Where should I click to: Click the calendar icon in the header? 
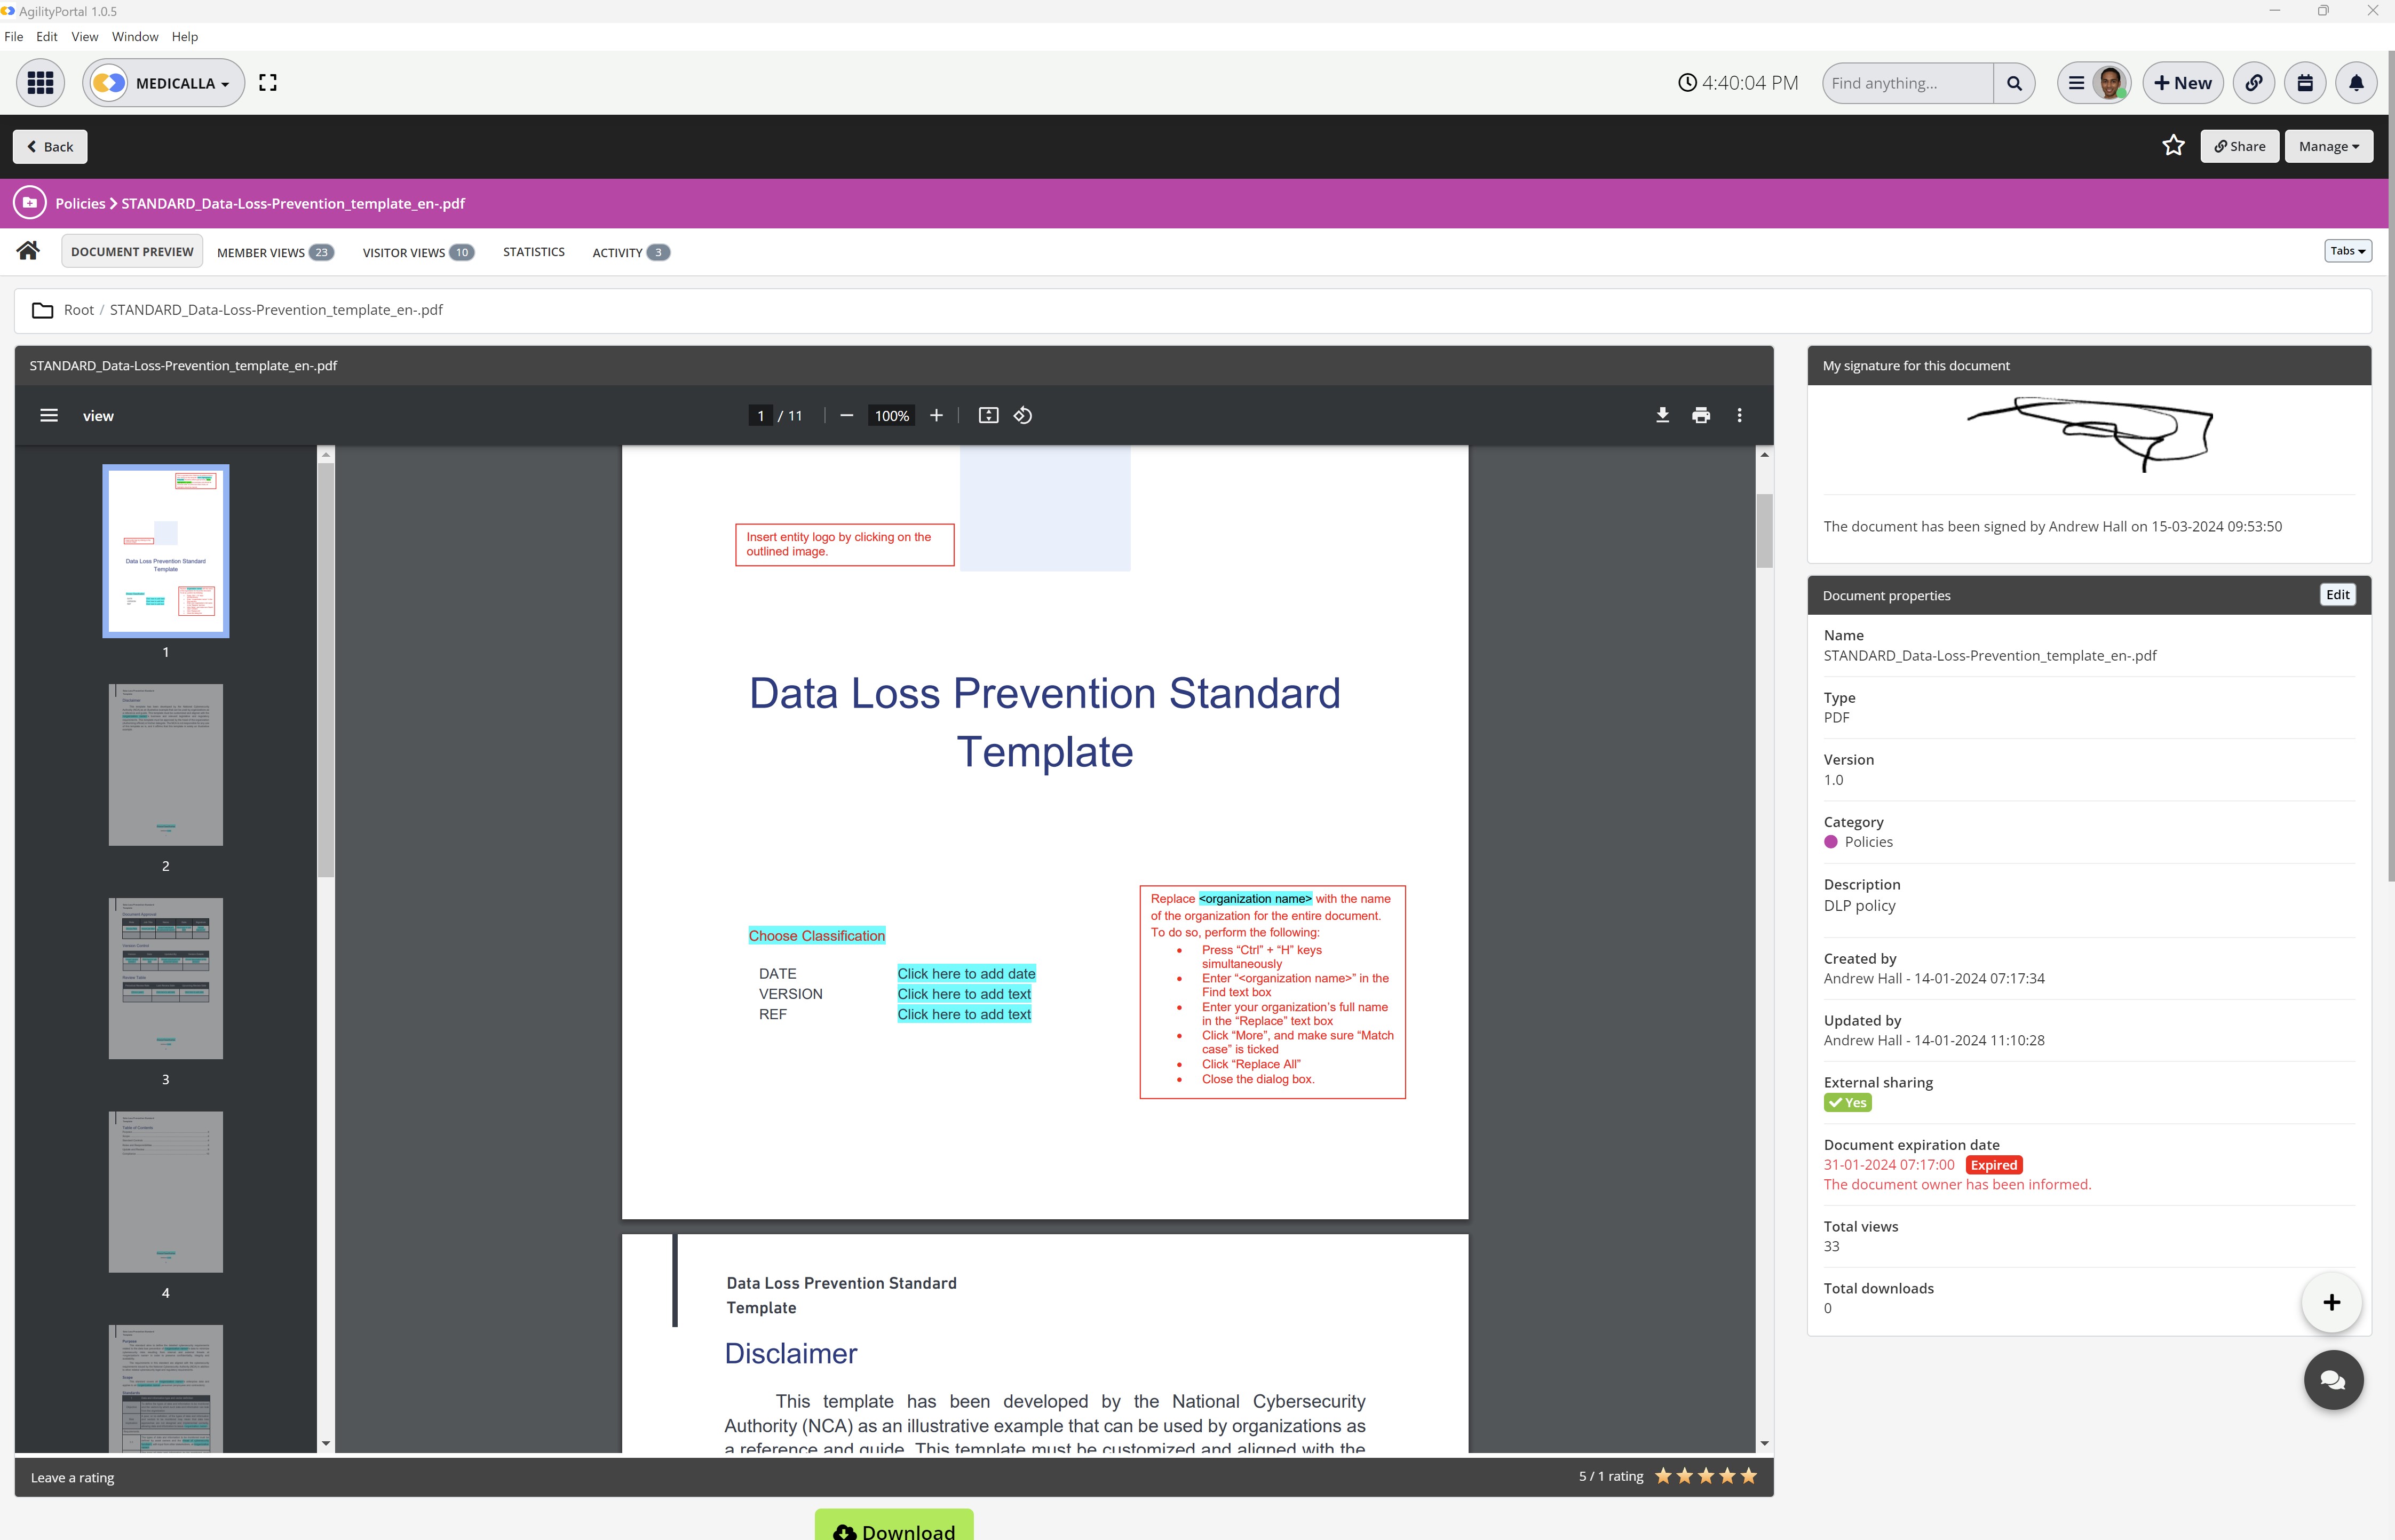[2305, 83]
